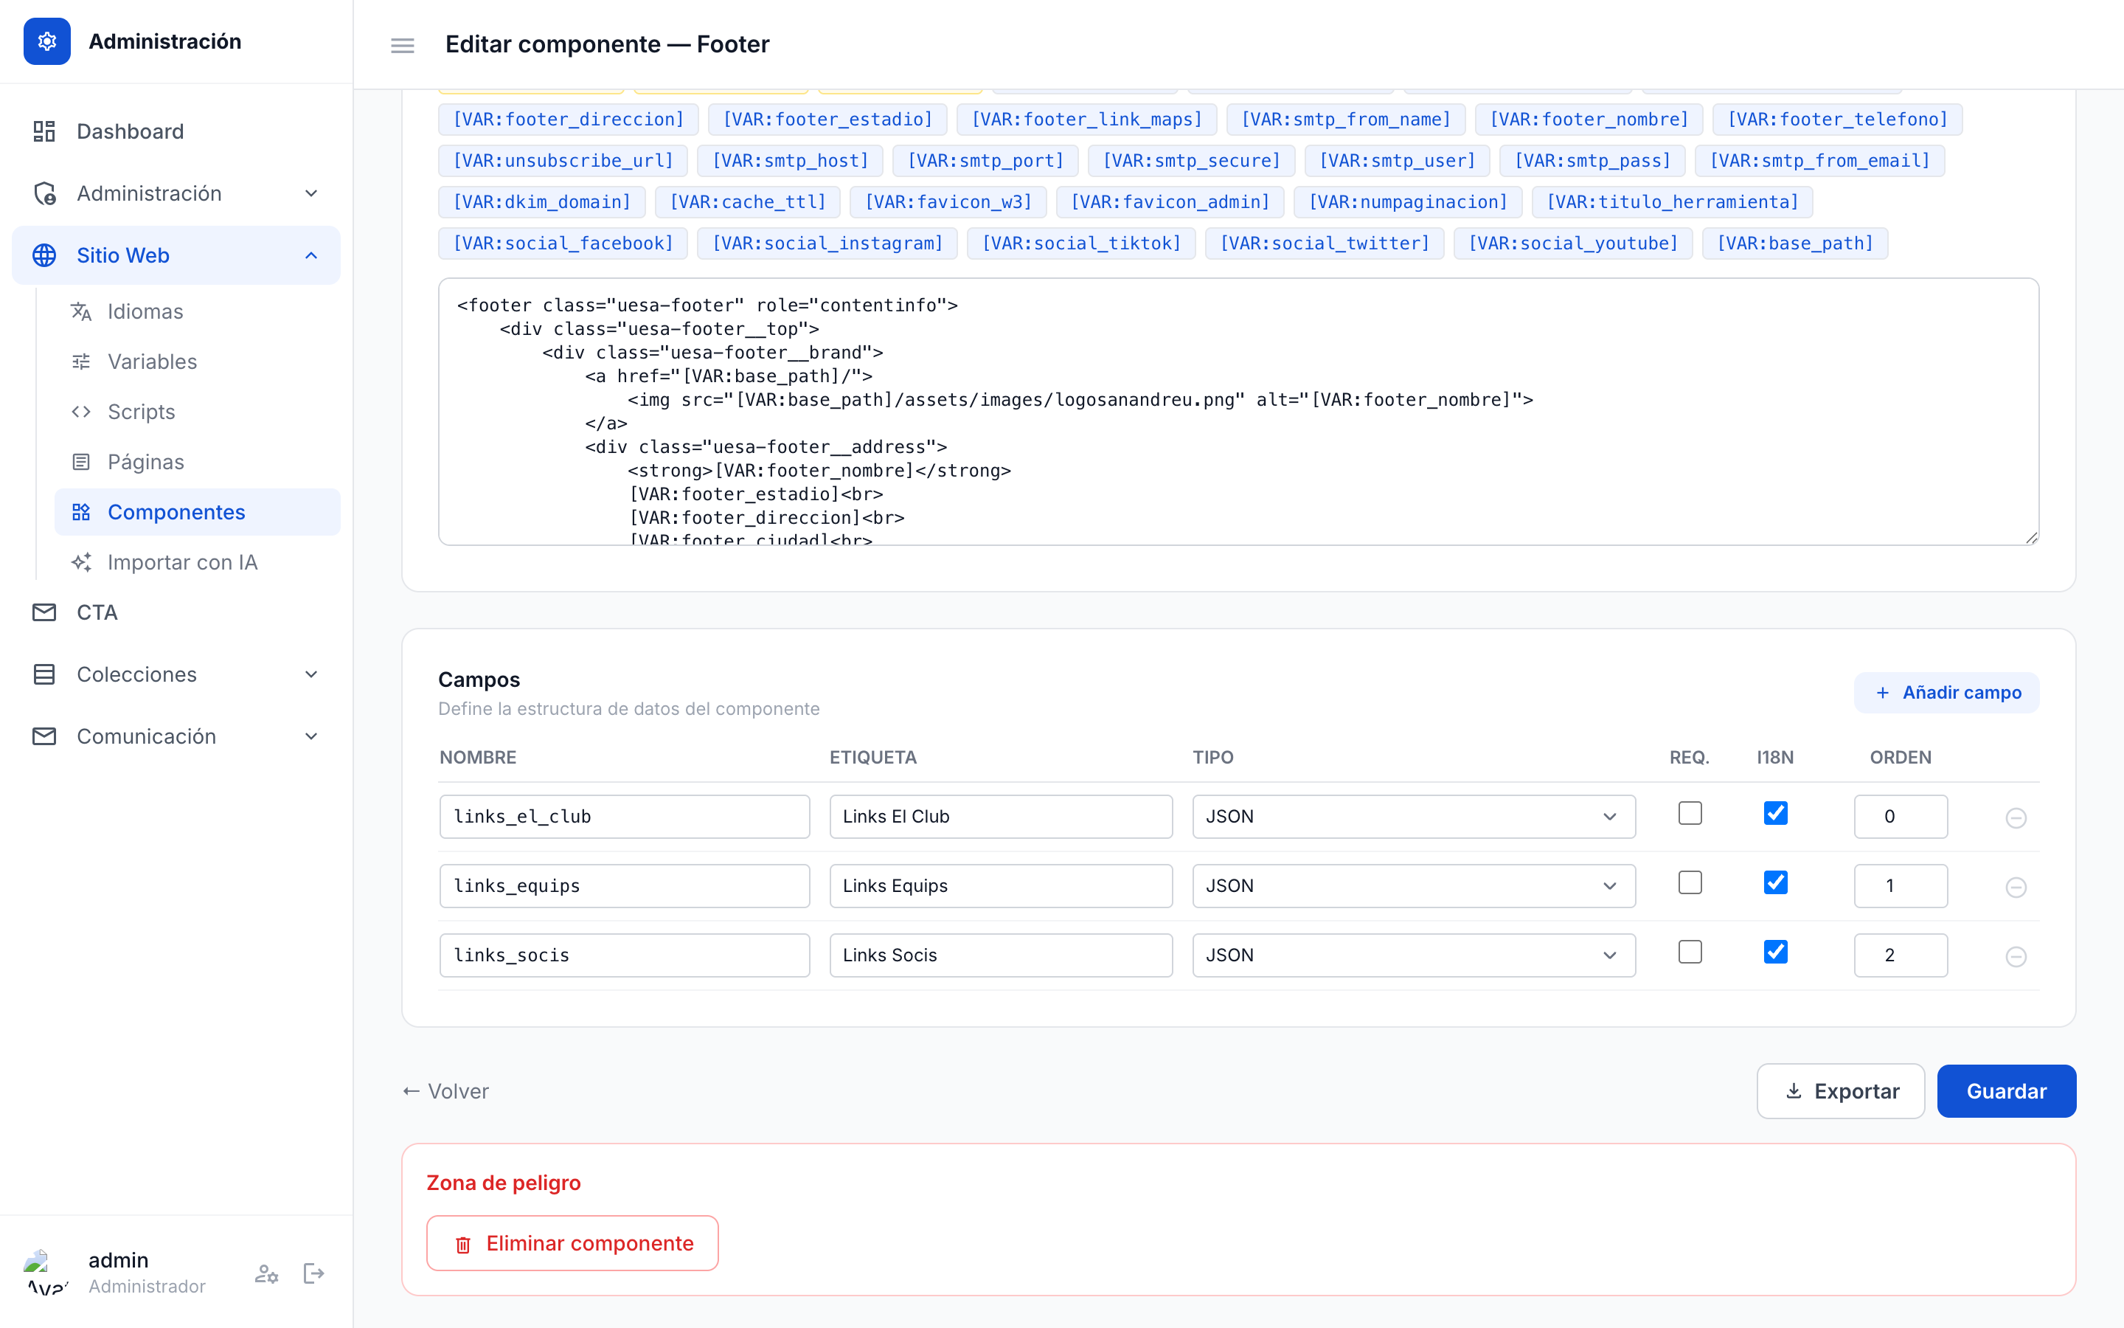Open Tipo dropdown for links_el_club
This screenshot has width=2124, height=1328.
click(1413, 817)
